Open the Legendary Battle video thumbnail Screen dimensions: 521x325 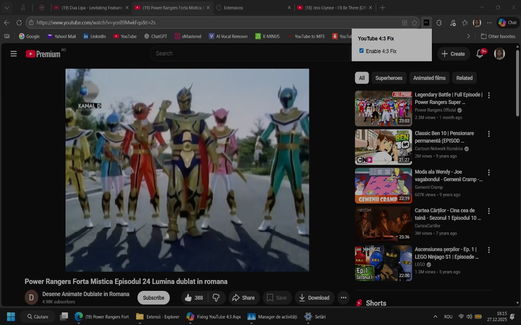tap(383, 108)
